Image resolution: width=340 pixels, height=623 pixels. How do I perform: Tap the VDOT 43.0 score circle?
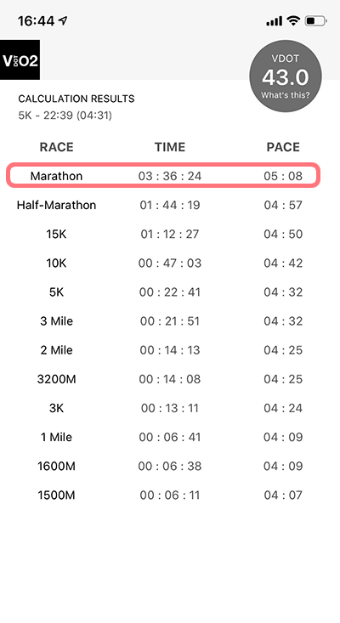pyautogui.click(x=286, y=76)
